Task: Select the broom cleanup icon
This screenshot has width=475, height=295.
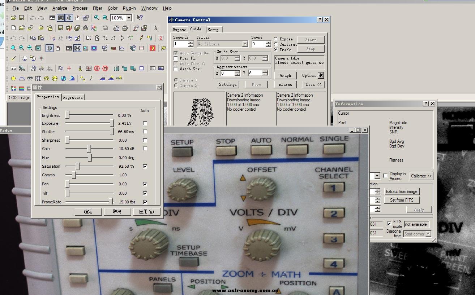Action: (80, 68)
